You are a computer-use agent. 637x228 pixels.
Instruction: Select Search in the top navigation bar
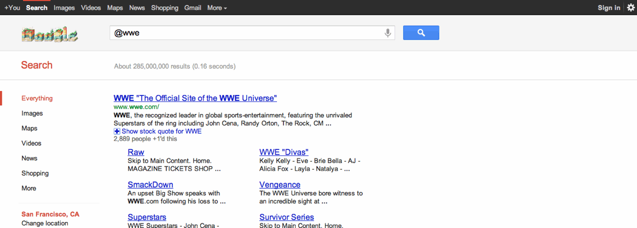[37, 8]
